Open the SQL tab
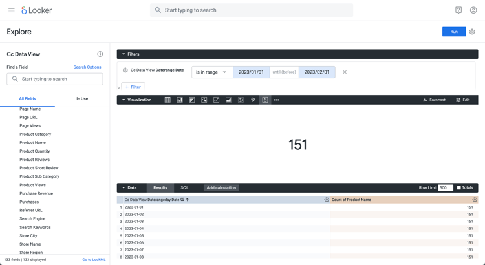 184,187
